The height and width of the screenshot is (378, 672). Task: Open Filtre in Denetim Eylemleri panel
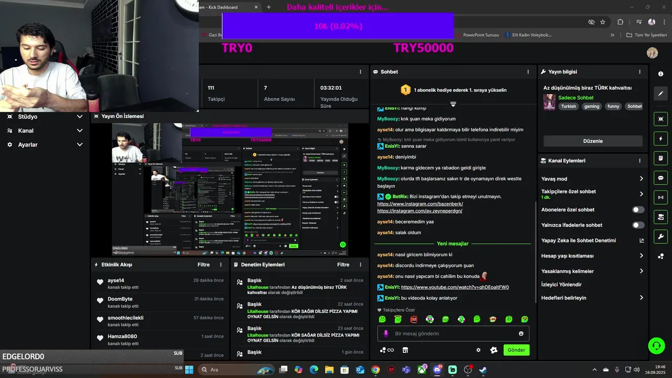point(343,265)
